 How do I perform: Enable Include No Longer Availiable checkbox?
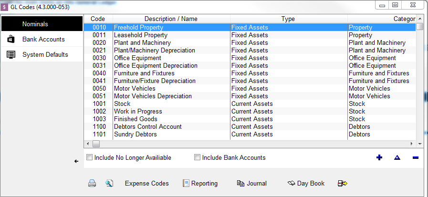click(x=89, y=157)
